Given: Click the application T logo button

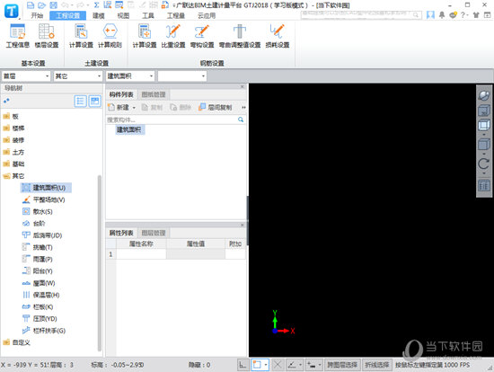Looking at the screenshot, I should [11, 11].
